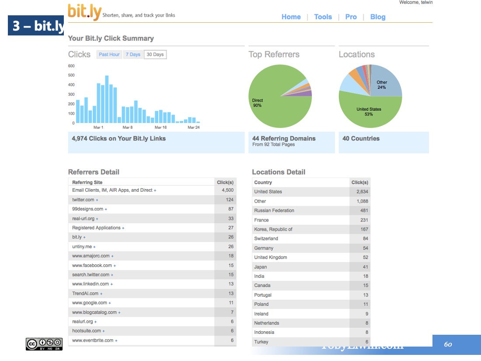
Task: Expand 99designs.com referrer details
Action: click(106, 209)
